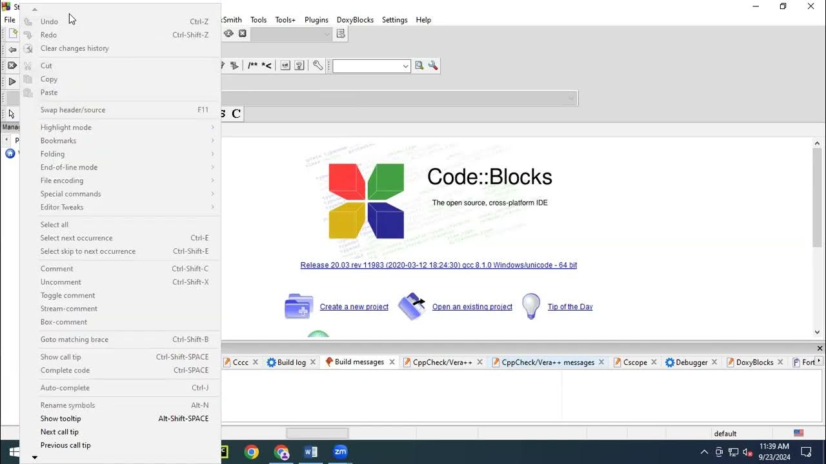826x464 pixels.
Task: Expand the Bookmarks submenu
Action: pyautogui.click(x=121, y=140)
